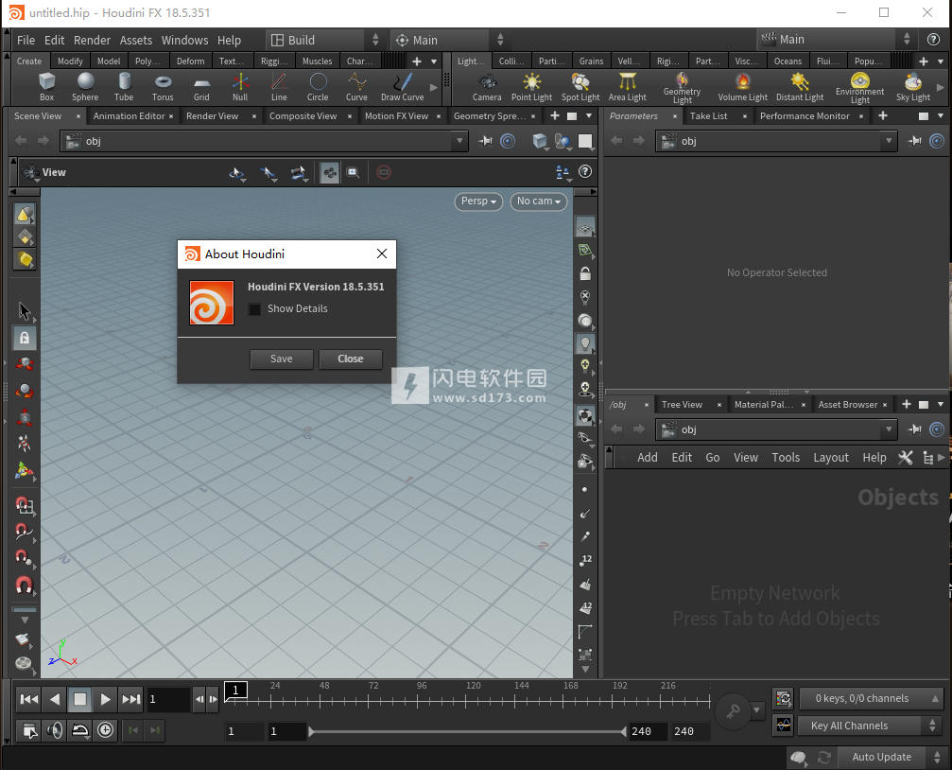Expand Parameters pane obj path dropdown
The width and height of the screenshot is (952, 770).
click(889, 141)
